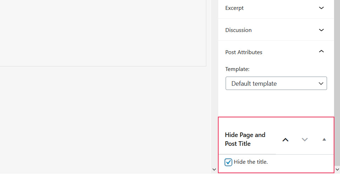Click the "Hide the title." label text
Image resolution: width=340 pixels, height=182 pixels.
click(251, 162)
